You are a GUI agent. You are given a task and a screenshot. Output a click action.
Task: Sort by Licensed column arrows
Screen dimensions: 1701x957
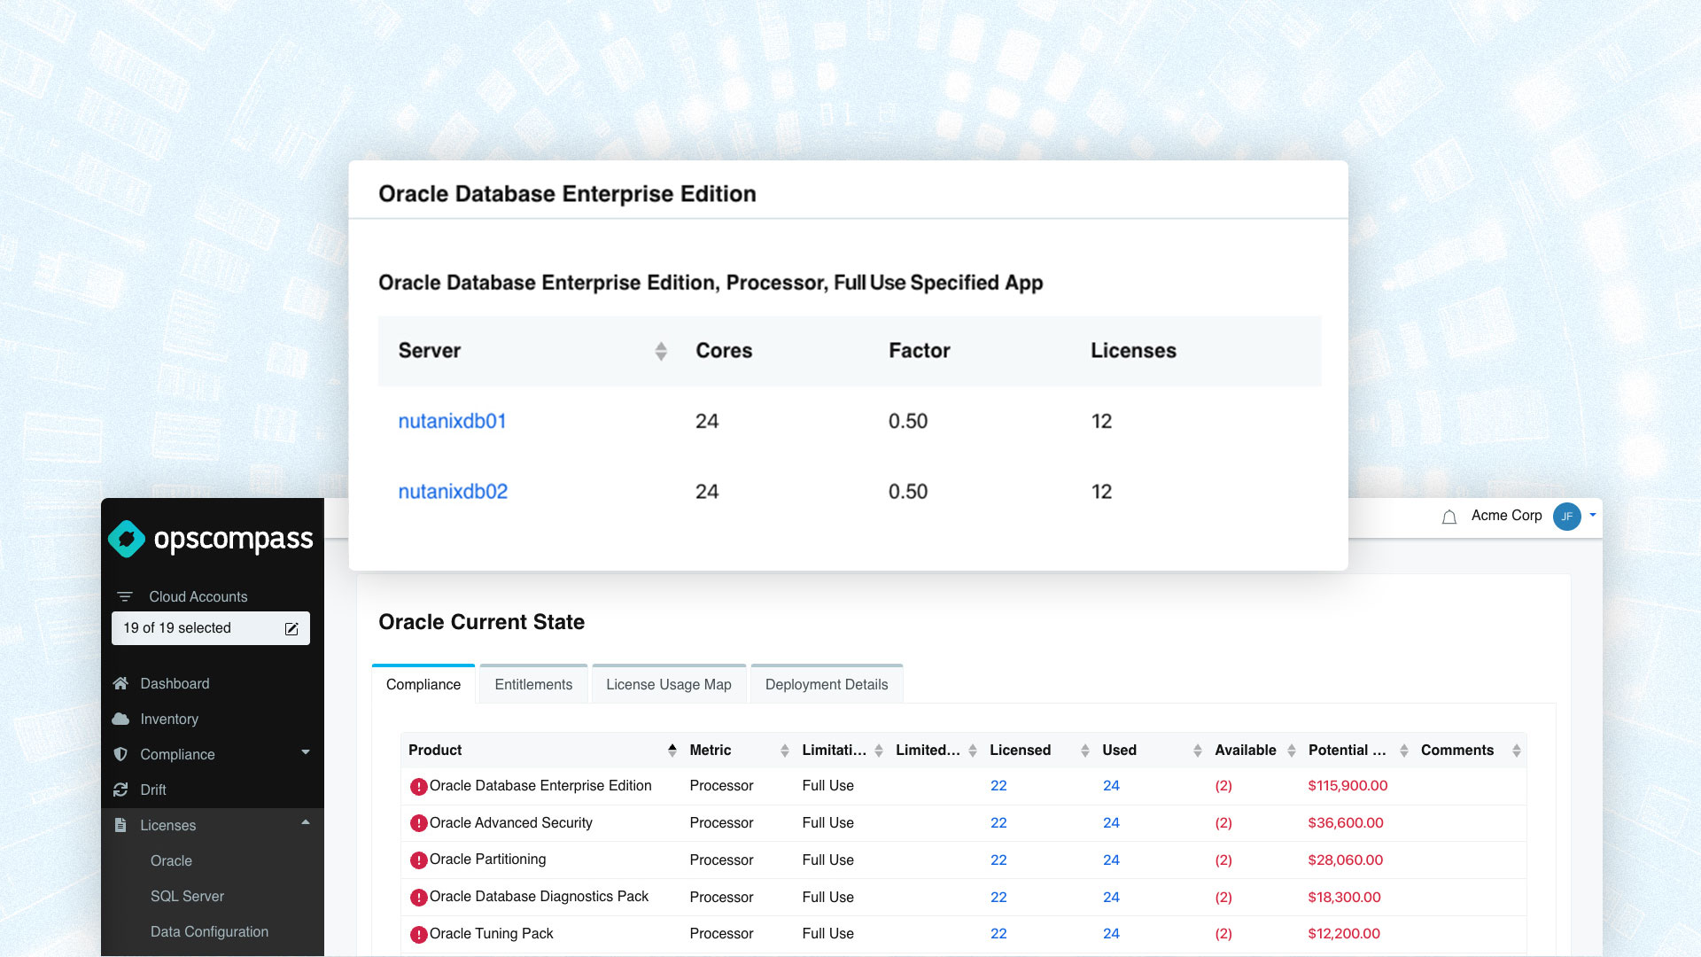pos(1085,751)
